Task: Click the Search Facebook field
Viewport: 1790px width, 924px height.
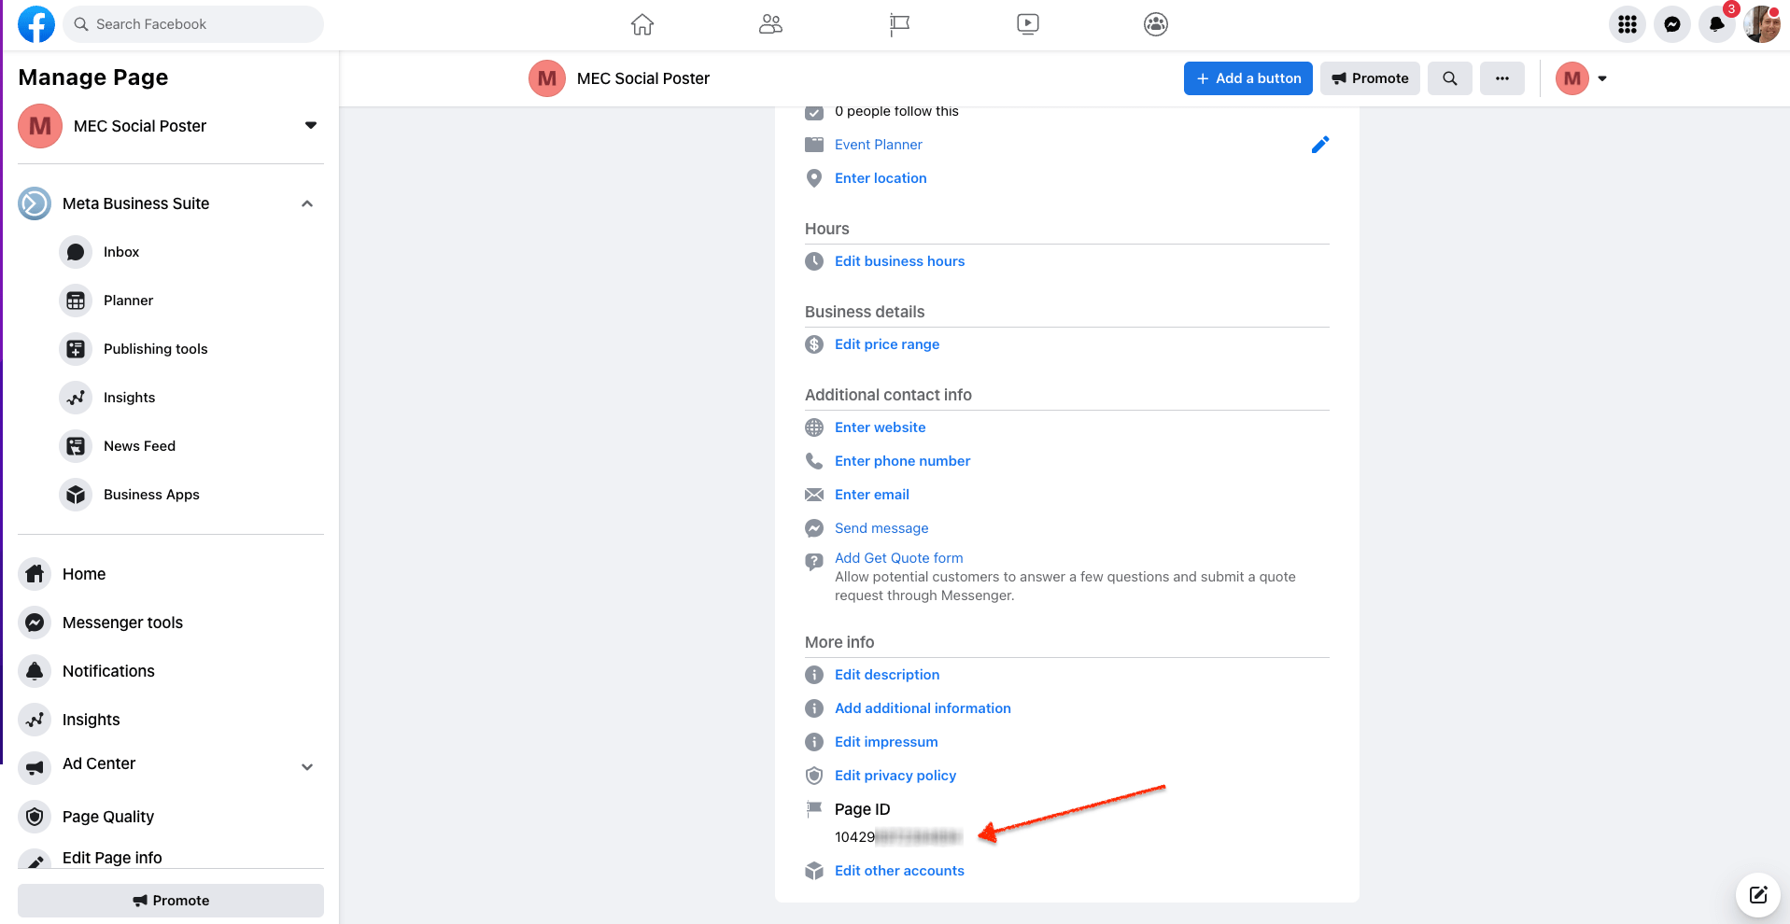Action: click(x=193, y=24)
